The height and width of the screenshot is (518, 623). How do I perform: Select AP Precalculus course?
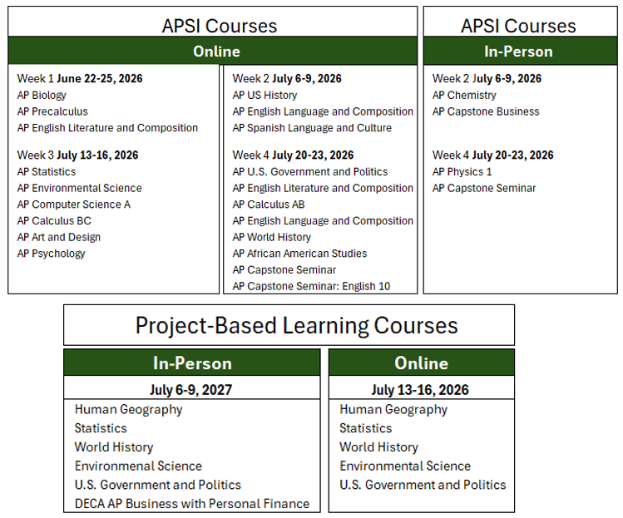pos(52,111)
